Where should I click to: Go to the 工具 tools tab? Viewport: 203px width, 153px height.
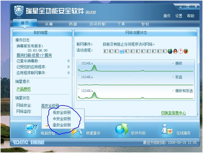121,24
